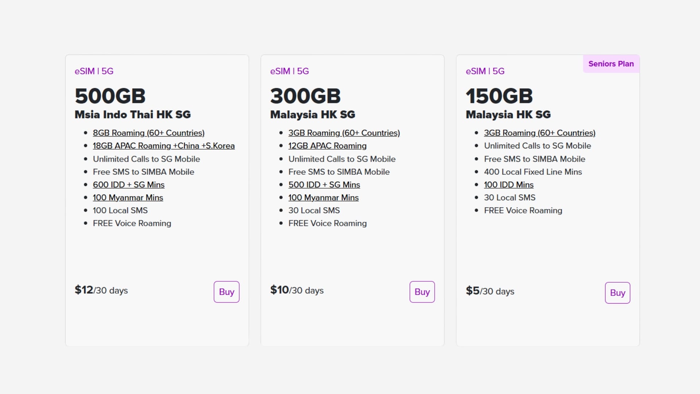This screenshot has width=700, height=394.
Task: Open the 18GB APAC Roaming +China +S.Korea link
Action: click(164, 146)
